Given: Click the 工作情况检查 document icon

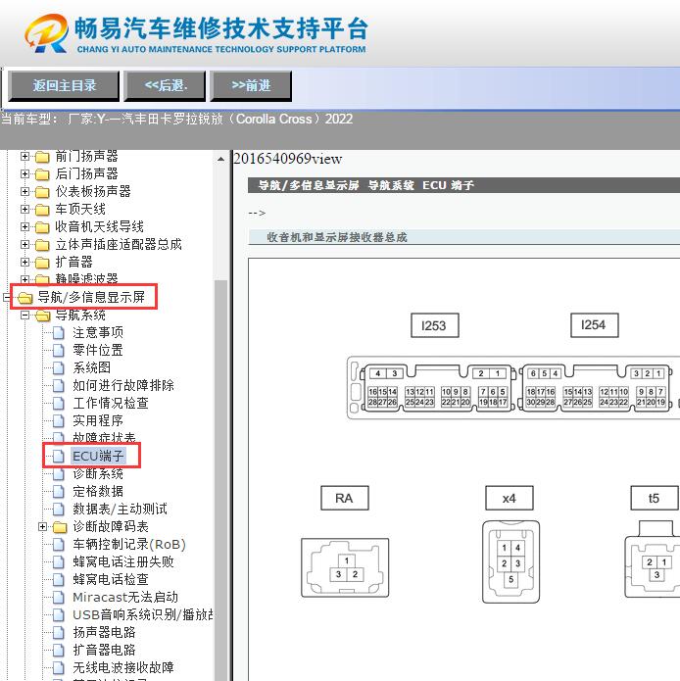Looking at the screenshot, I should [59, 404].
